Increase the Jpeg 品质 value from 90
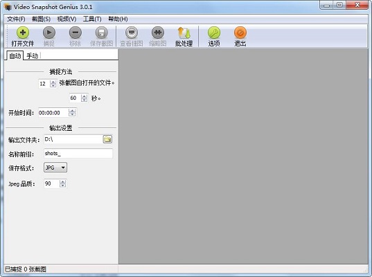This screenshot has height=277, width=372. point(62,181)
